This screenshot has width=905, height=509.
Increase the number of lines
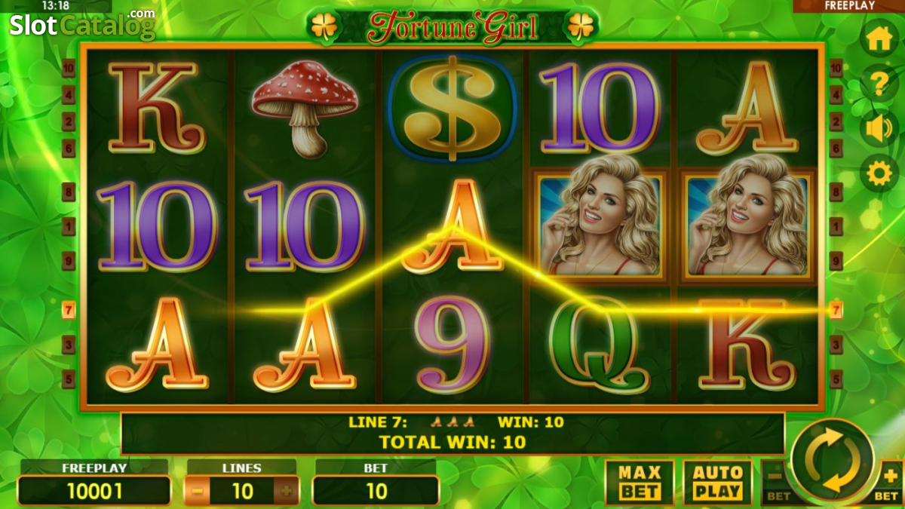pos(287,492)
